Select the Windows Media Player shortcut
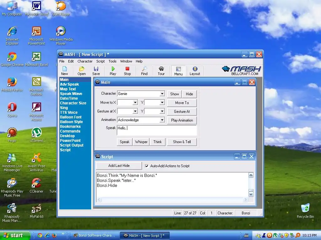 (61, 36)
